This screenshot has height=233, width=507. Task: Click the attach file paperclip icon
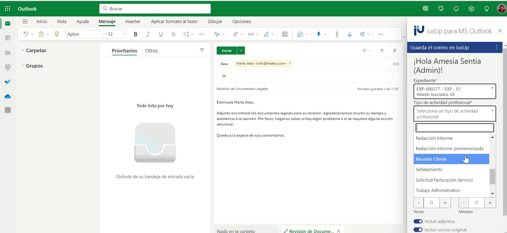(235, 34)
